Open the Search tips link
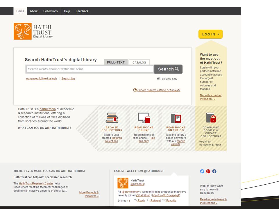Image resolution: width=279 pixels, height=209 pixels. tap(68, 79)
